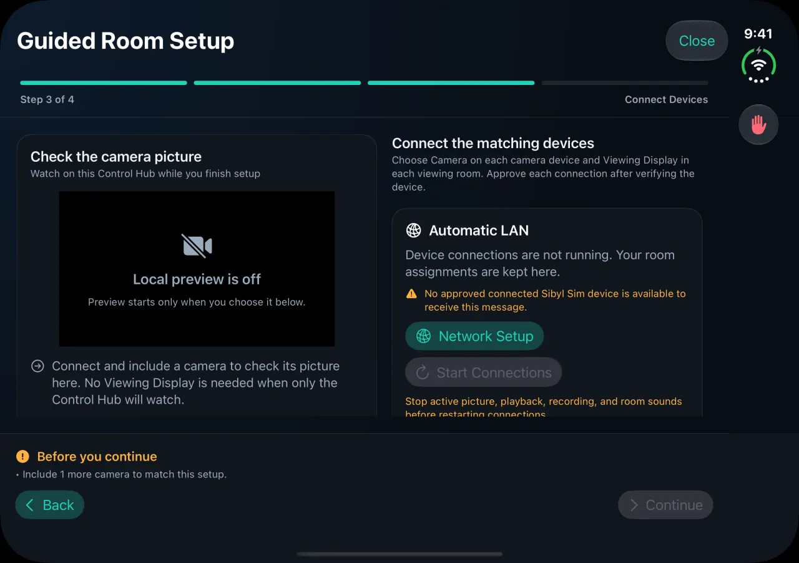Click the circled arrow icon by camera instructions
The image size is (799, 563).
click(x=37, y=366)
